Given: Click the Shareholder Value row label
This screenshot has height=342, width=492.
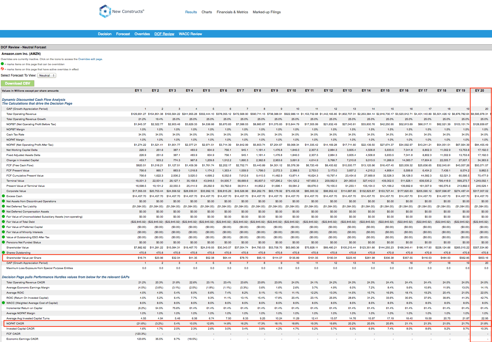Looking at the screenshot, I should tap(18, 247).
